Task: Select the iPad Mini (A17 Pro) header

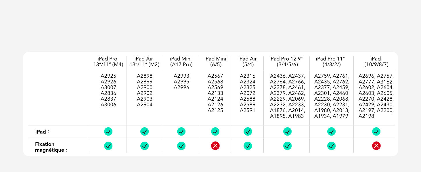Action: 181,62
